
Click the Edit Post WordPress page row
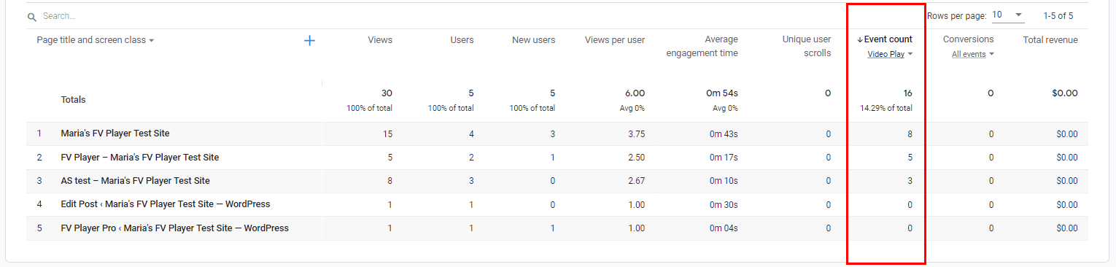pyautogui.click(x=557, y=204)
